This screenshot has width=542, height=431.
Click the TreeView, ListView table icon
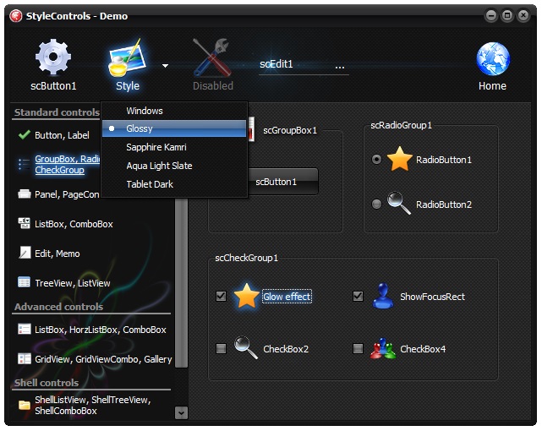[25, 282]
